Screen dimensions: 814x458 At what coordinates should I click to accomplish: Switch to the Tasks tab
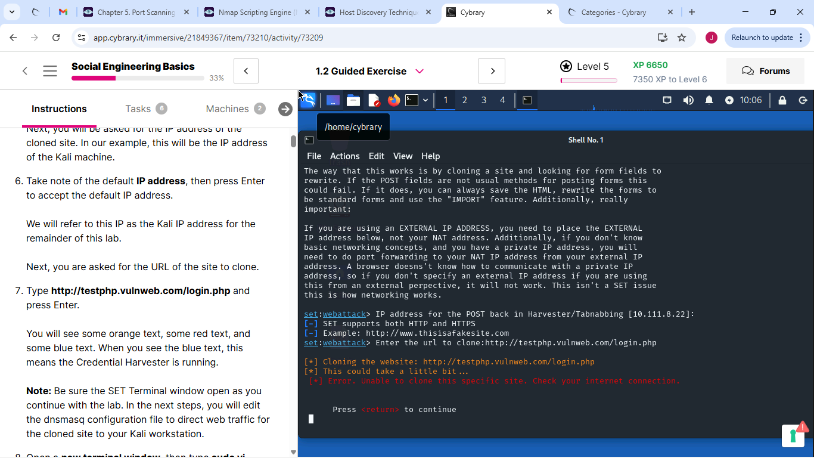coord(138,109)
